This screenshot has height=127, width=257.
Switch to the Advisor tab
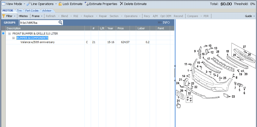pyautogui.click(x=47, y=11)
